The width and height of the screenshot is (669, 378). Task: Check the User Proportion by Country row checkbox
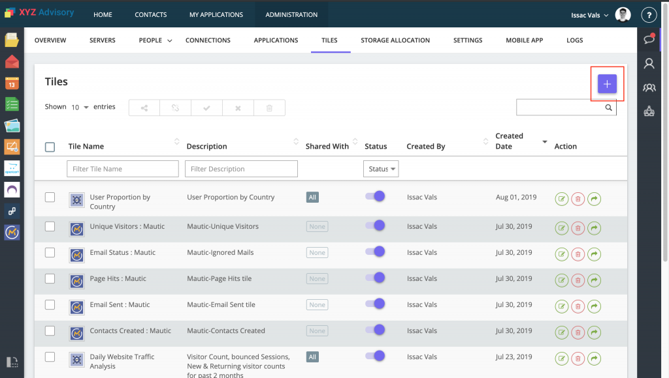50,197
